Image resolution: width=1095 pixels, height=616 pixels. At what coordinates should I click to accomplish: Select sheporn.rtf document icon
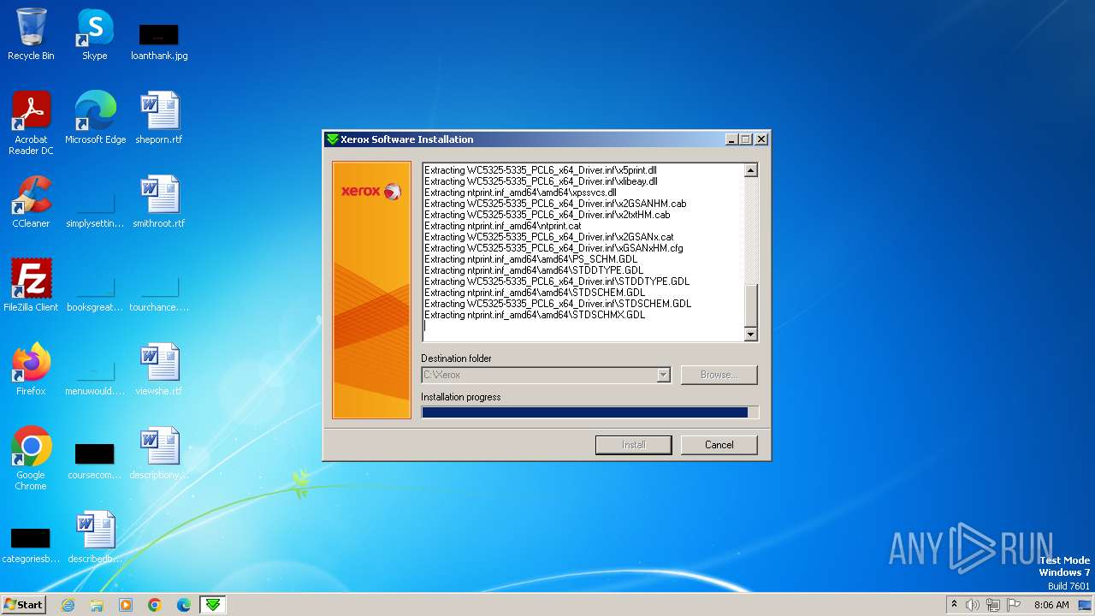click(x=159, y=118)
